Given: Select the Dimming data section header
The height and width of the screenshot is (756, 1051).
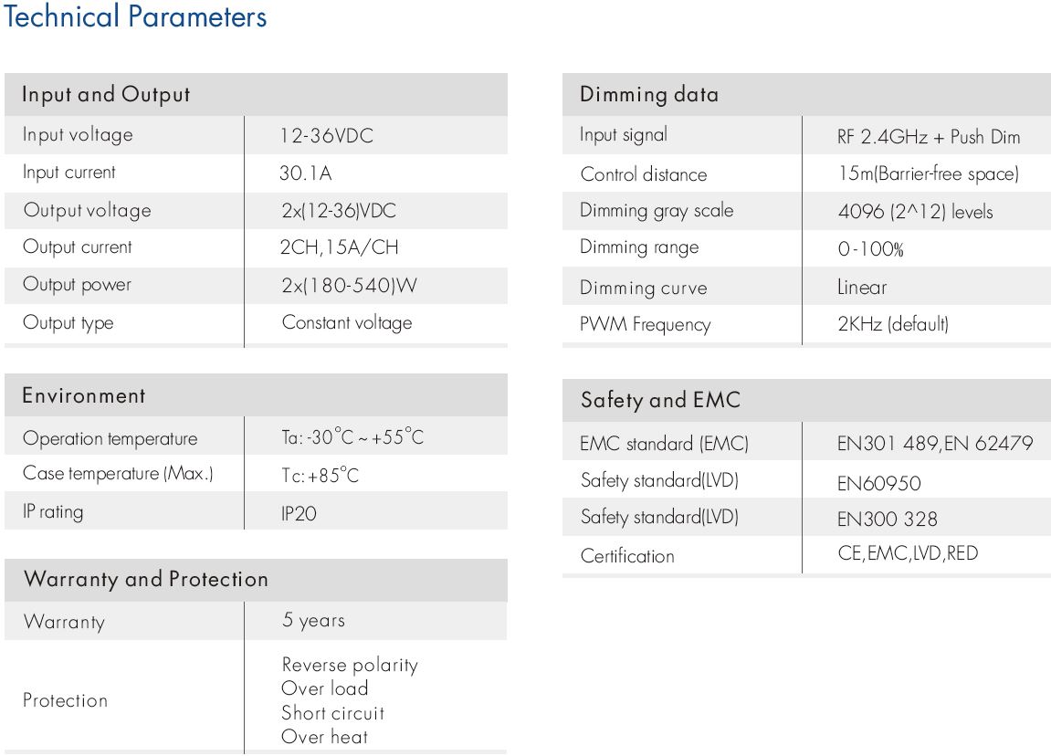Looking at the screenshot, I should (649, 95).
